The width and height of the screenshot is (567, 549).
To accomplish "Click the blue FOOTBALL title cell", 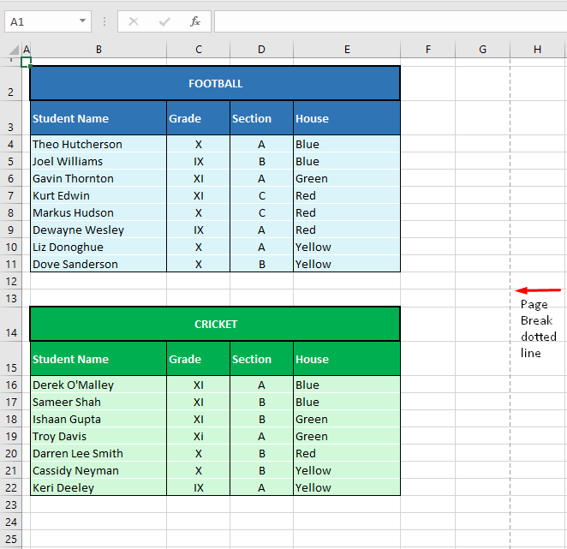I will pyautogui.click(x=215, y=84).
